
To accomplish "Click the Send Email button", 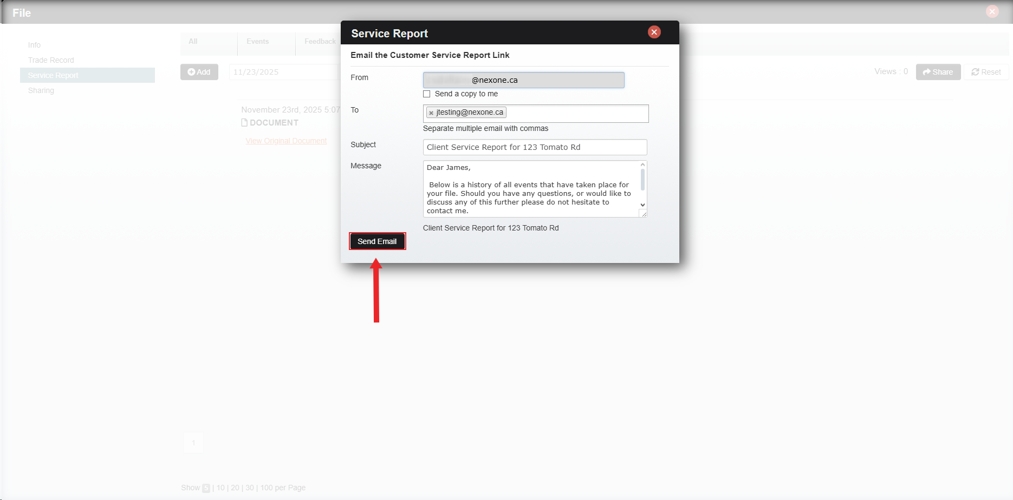I will [377, 241].
